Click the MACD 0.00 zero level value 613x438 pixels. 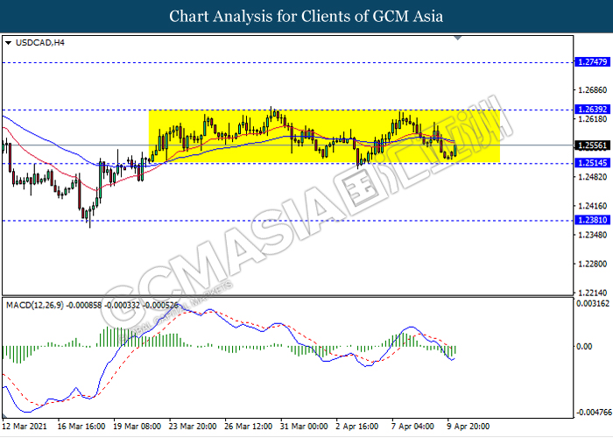(x=584, y=347)
